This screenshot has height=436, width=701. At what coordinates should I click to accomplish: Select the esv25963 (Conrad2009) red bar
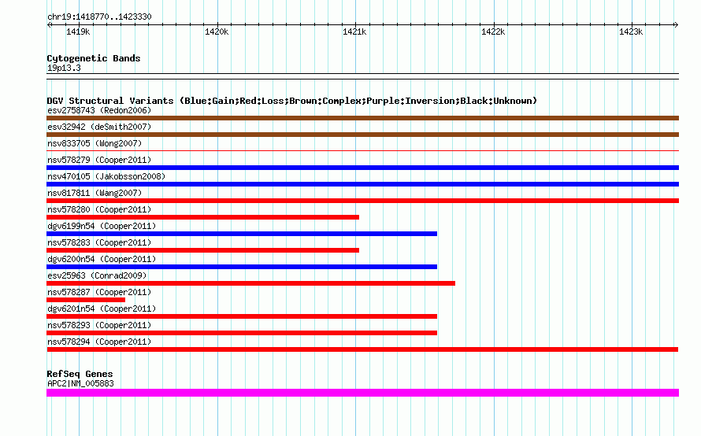pos(250,283)
